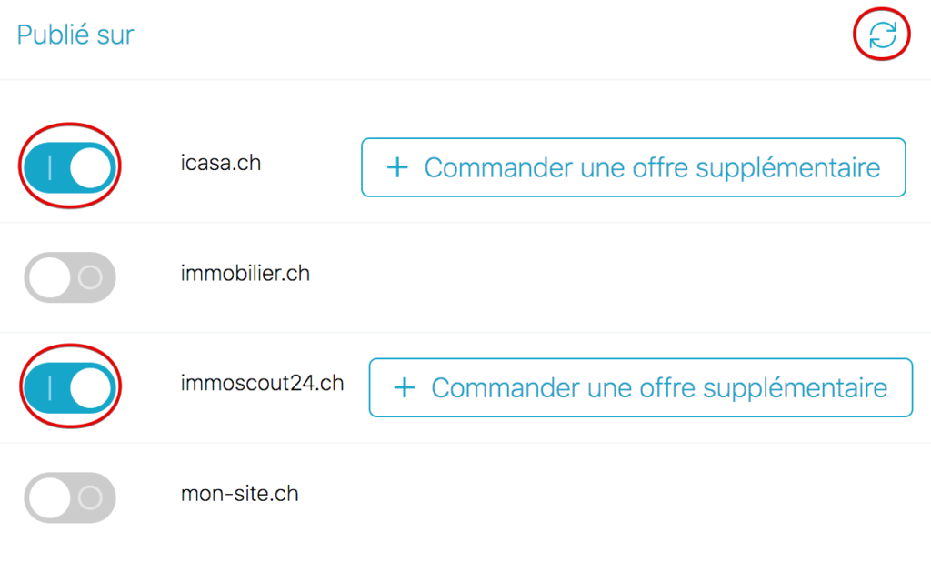Switch on publishing for mon-site.ch
The width and height of the screenshot is (931, 572).
coord(69,497)
